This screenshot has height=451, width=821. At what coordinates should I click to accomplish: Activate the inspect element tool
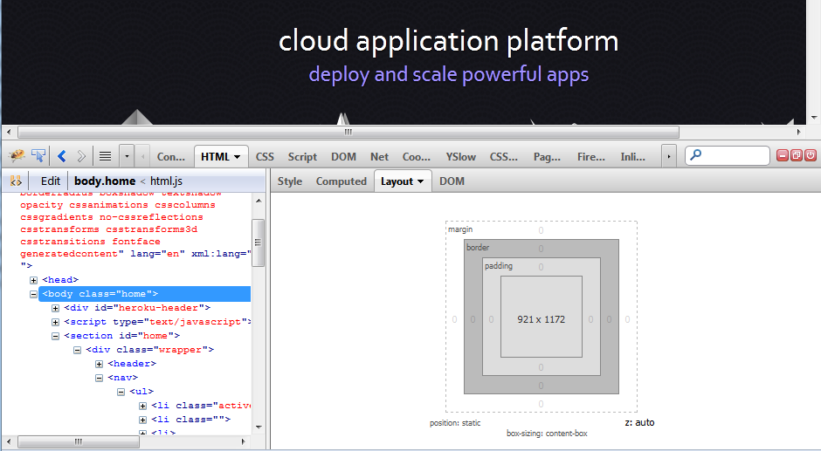(38, 155)
